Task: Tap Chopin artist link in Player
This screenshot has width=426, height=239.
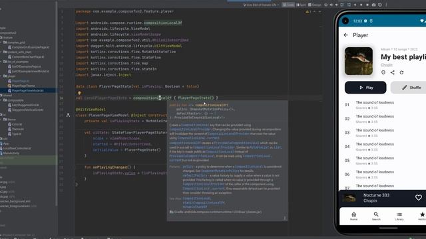Action: (x=386, y=65)
